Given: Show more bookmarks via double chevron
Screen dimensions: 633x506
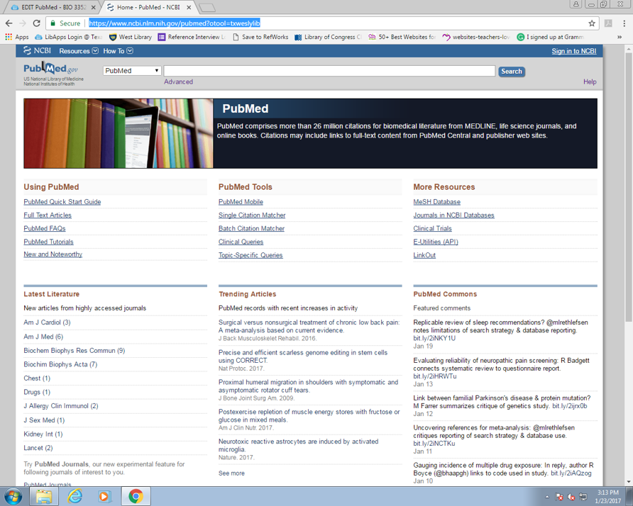Looking at the screenshot, I should (x=620, y=37).
